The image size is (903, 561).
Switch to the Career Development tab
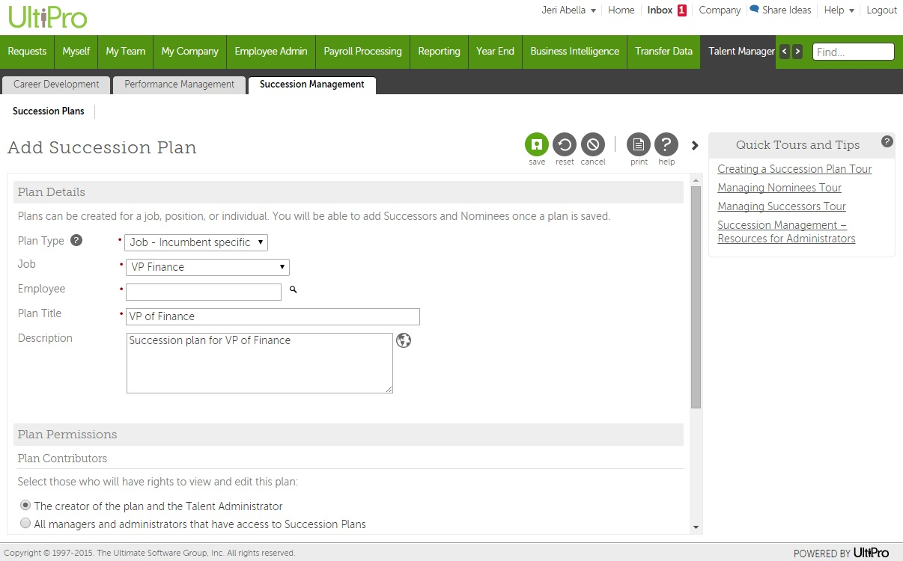click(56, 85)
